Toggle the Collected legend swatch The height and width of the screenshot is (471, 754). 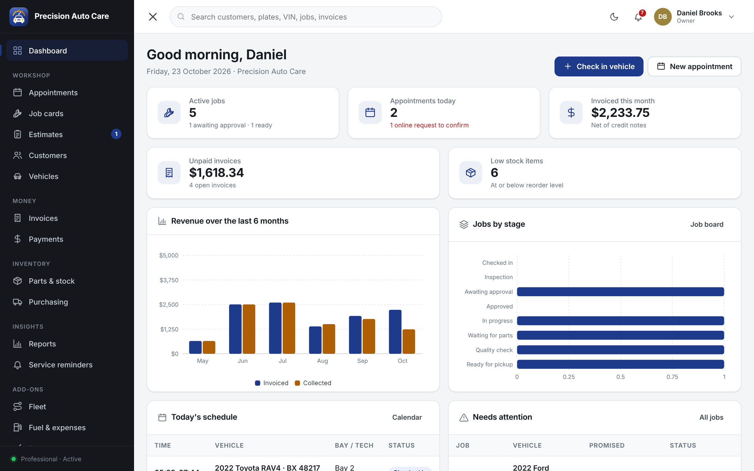click(x=297, y=383)
